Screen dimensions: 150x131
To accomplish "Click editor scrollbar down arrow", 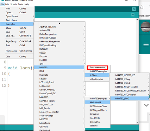I will pos(137,122).
